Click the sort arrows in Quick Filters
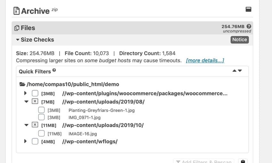 [237, 71]
